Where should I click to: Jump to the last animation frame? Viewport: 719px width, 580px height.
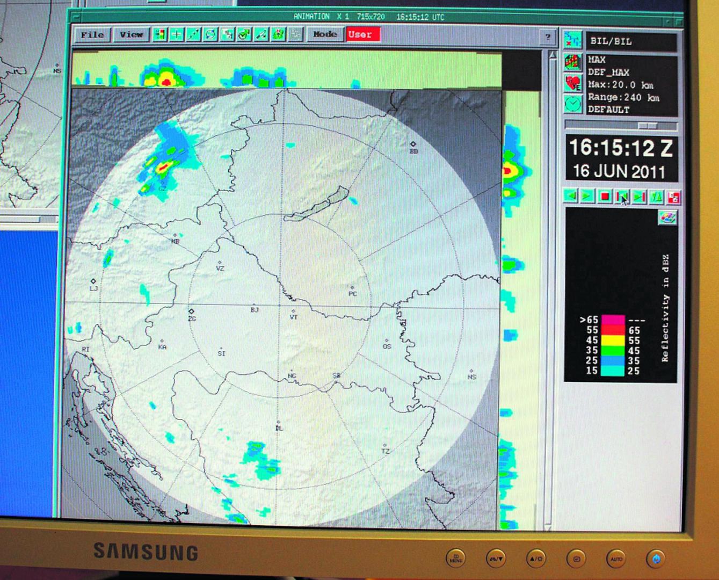639,197
